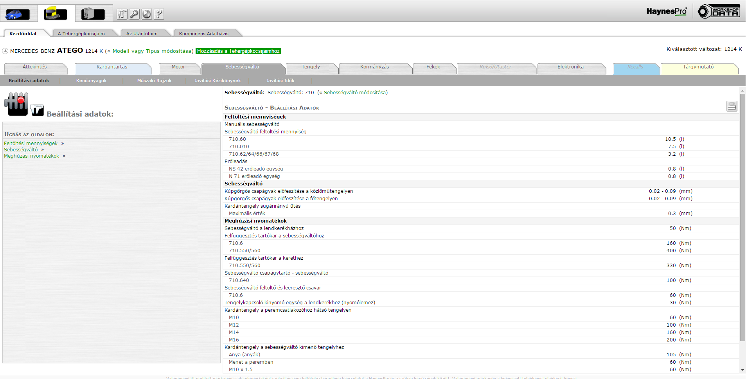746x379 pixels.
Task: Switch to the Karbantartás tab
Action: [x=112, y=67]
